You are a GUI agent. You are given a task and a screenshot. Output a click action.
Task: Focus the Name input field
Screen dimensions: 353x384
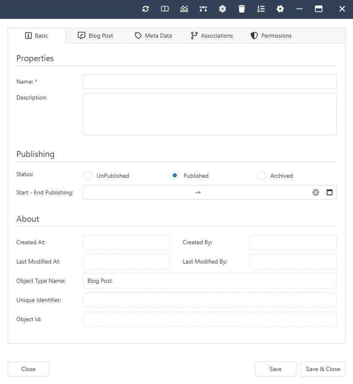click(210, 82)
